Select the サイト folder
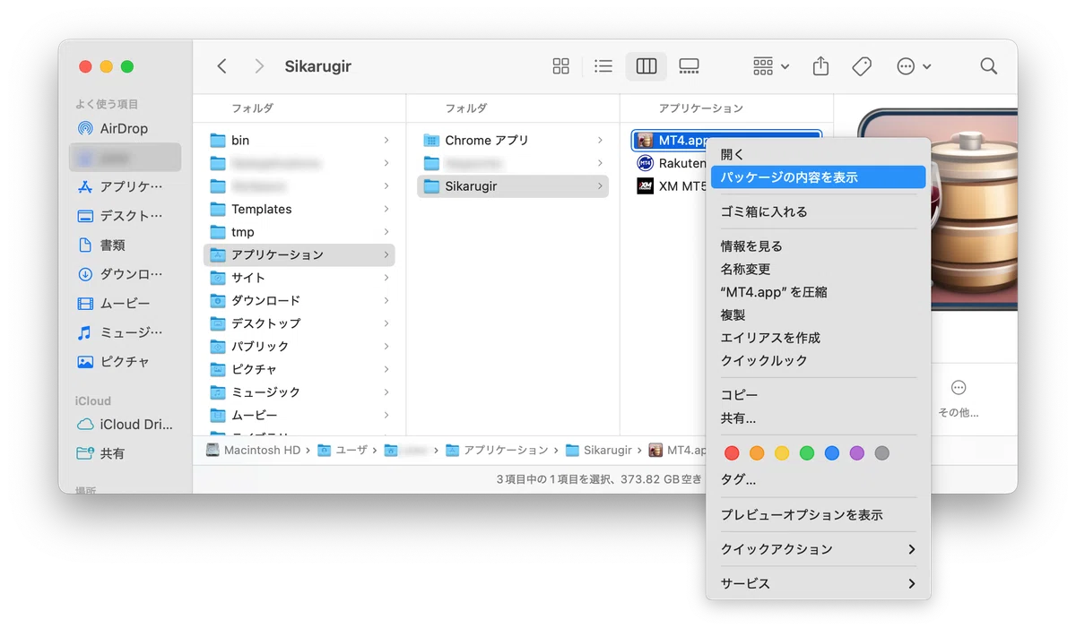The width and height of the screenshot is (1076, 628). click(299, 278)
